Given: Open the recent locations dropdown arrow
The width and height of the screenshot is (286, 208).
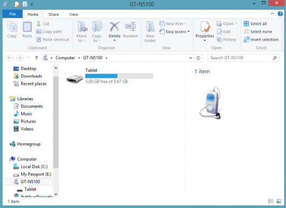Looking at the screenshot, I should tap(29, 58).
